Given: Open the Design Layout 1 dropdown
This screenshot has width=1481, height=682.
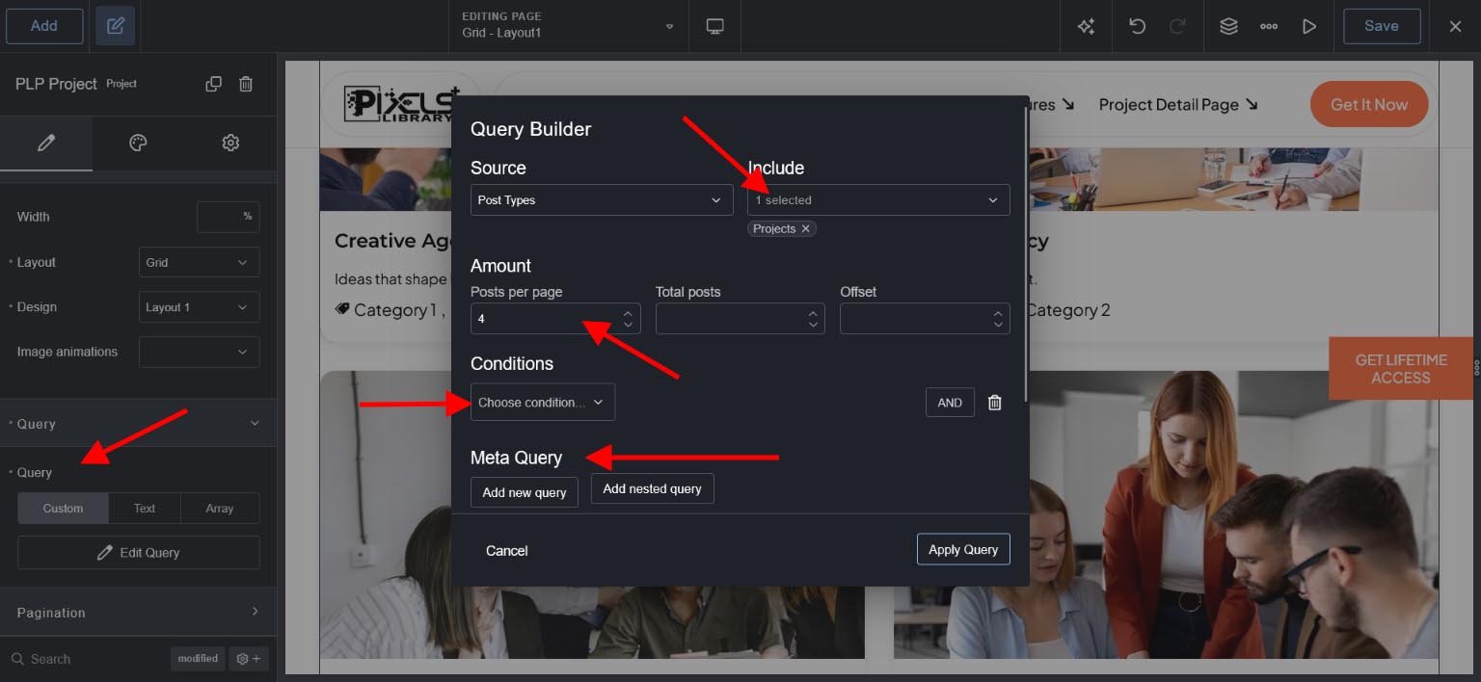Looking at the screenshot, I should (x=200, y=307).
